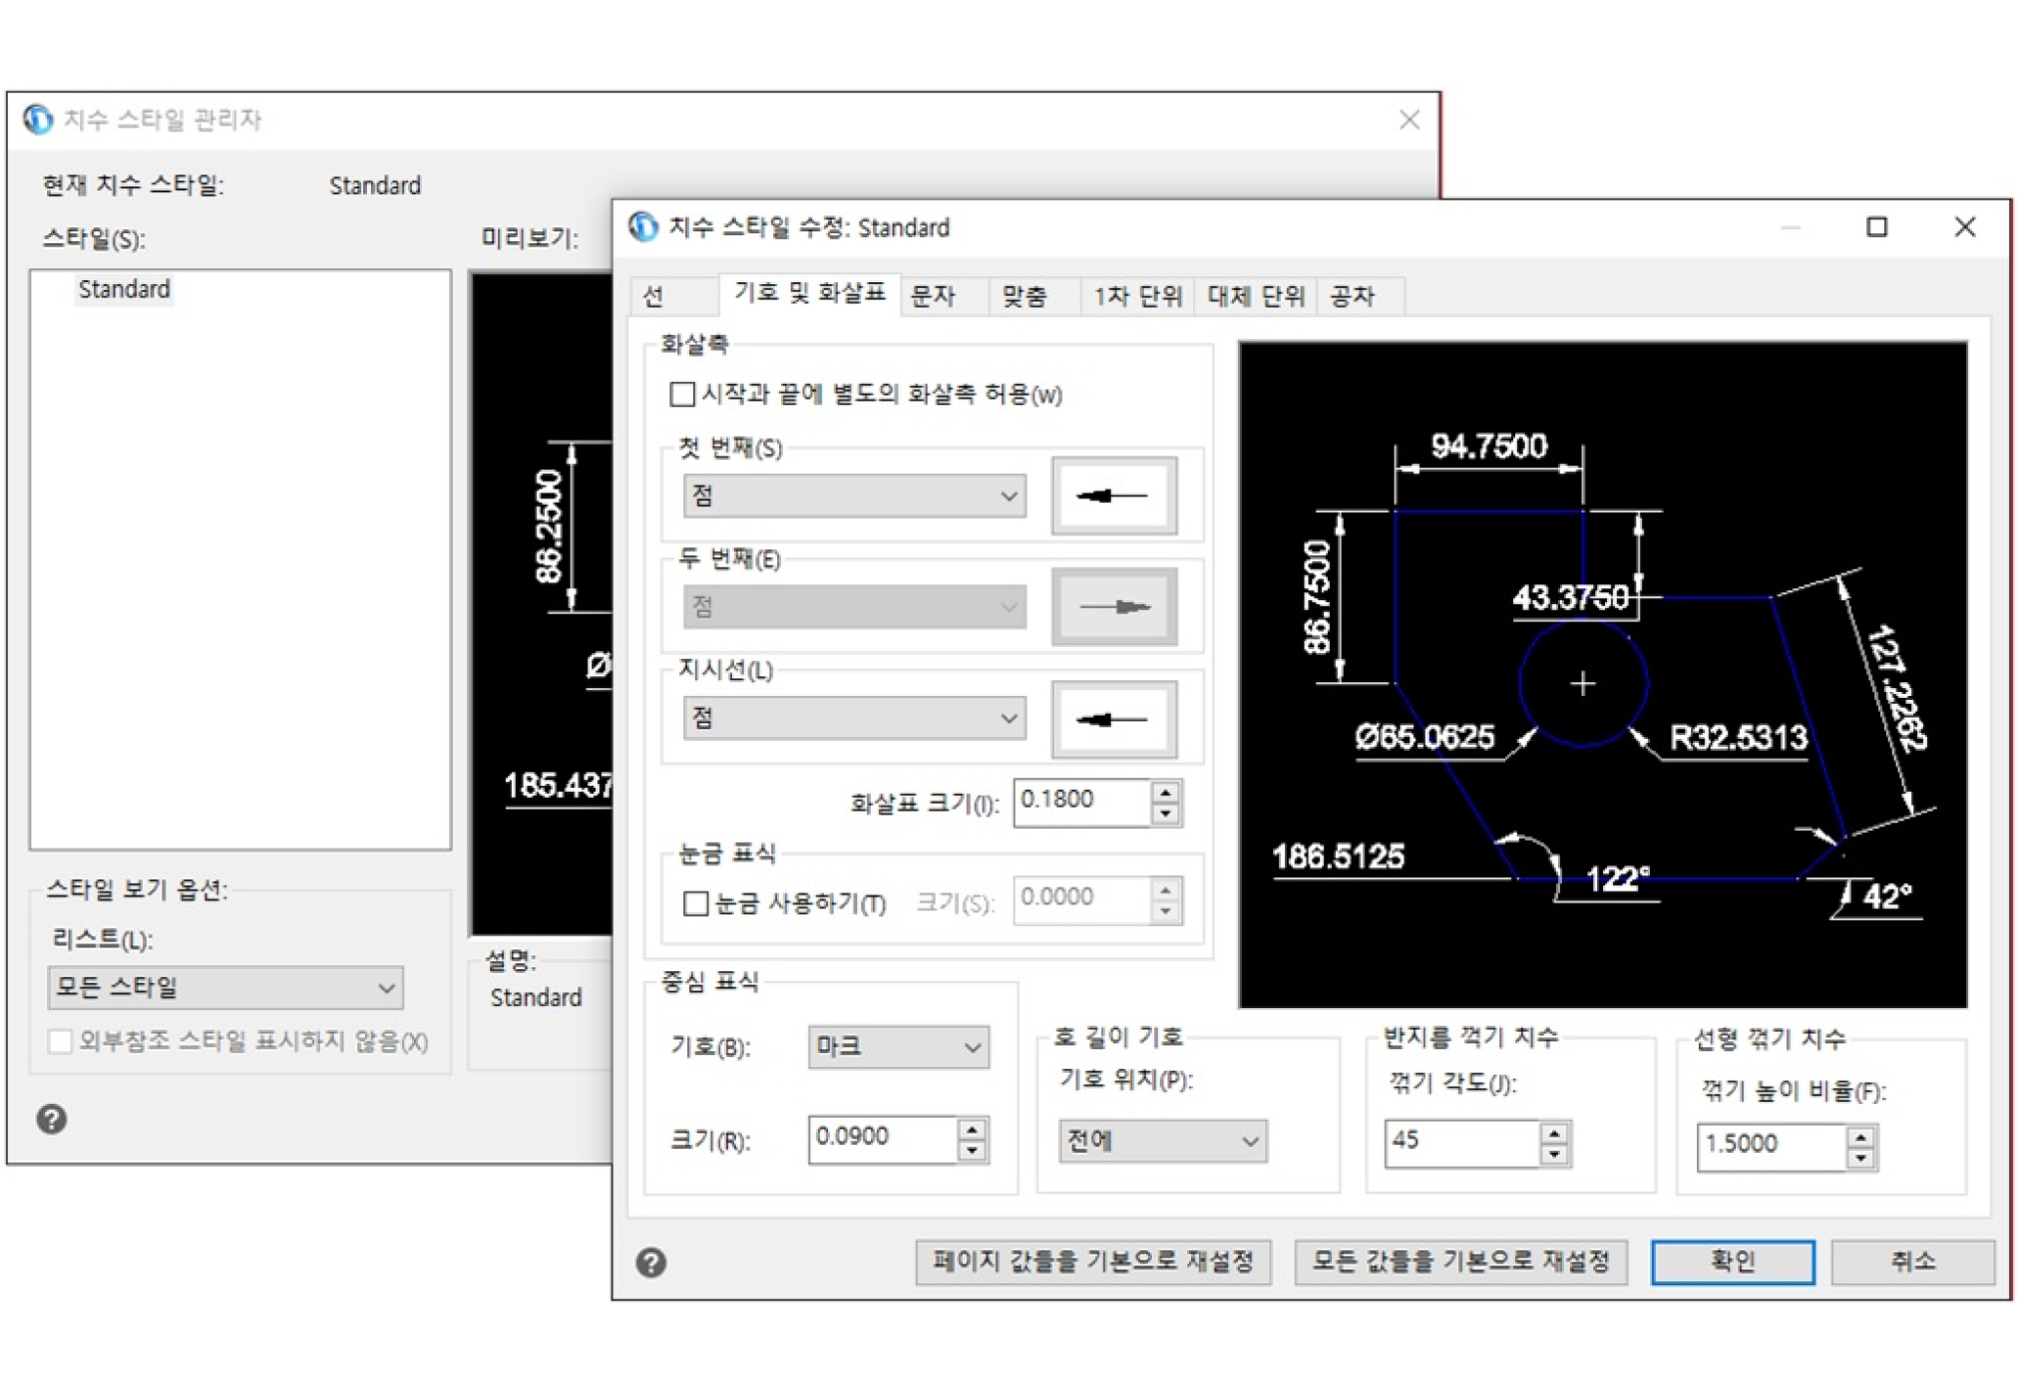Go to the 1차 단위 tab
2017x1388 pixels.
[1137, 295]
